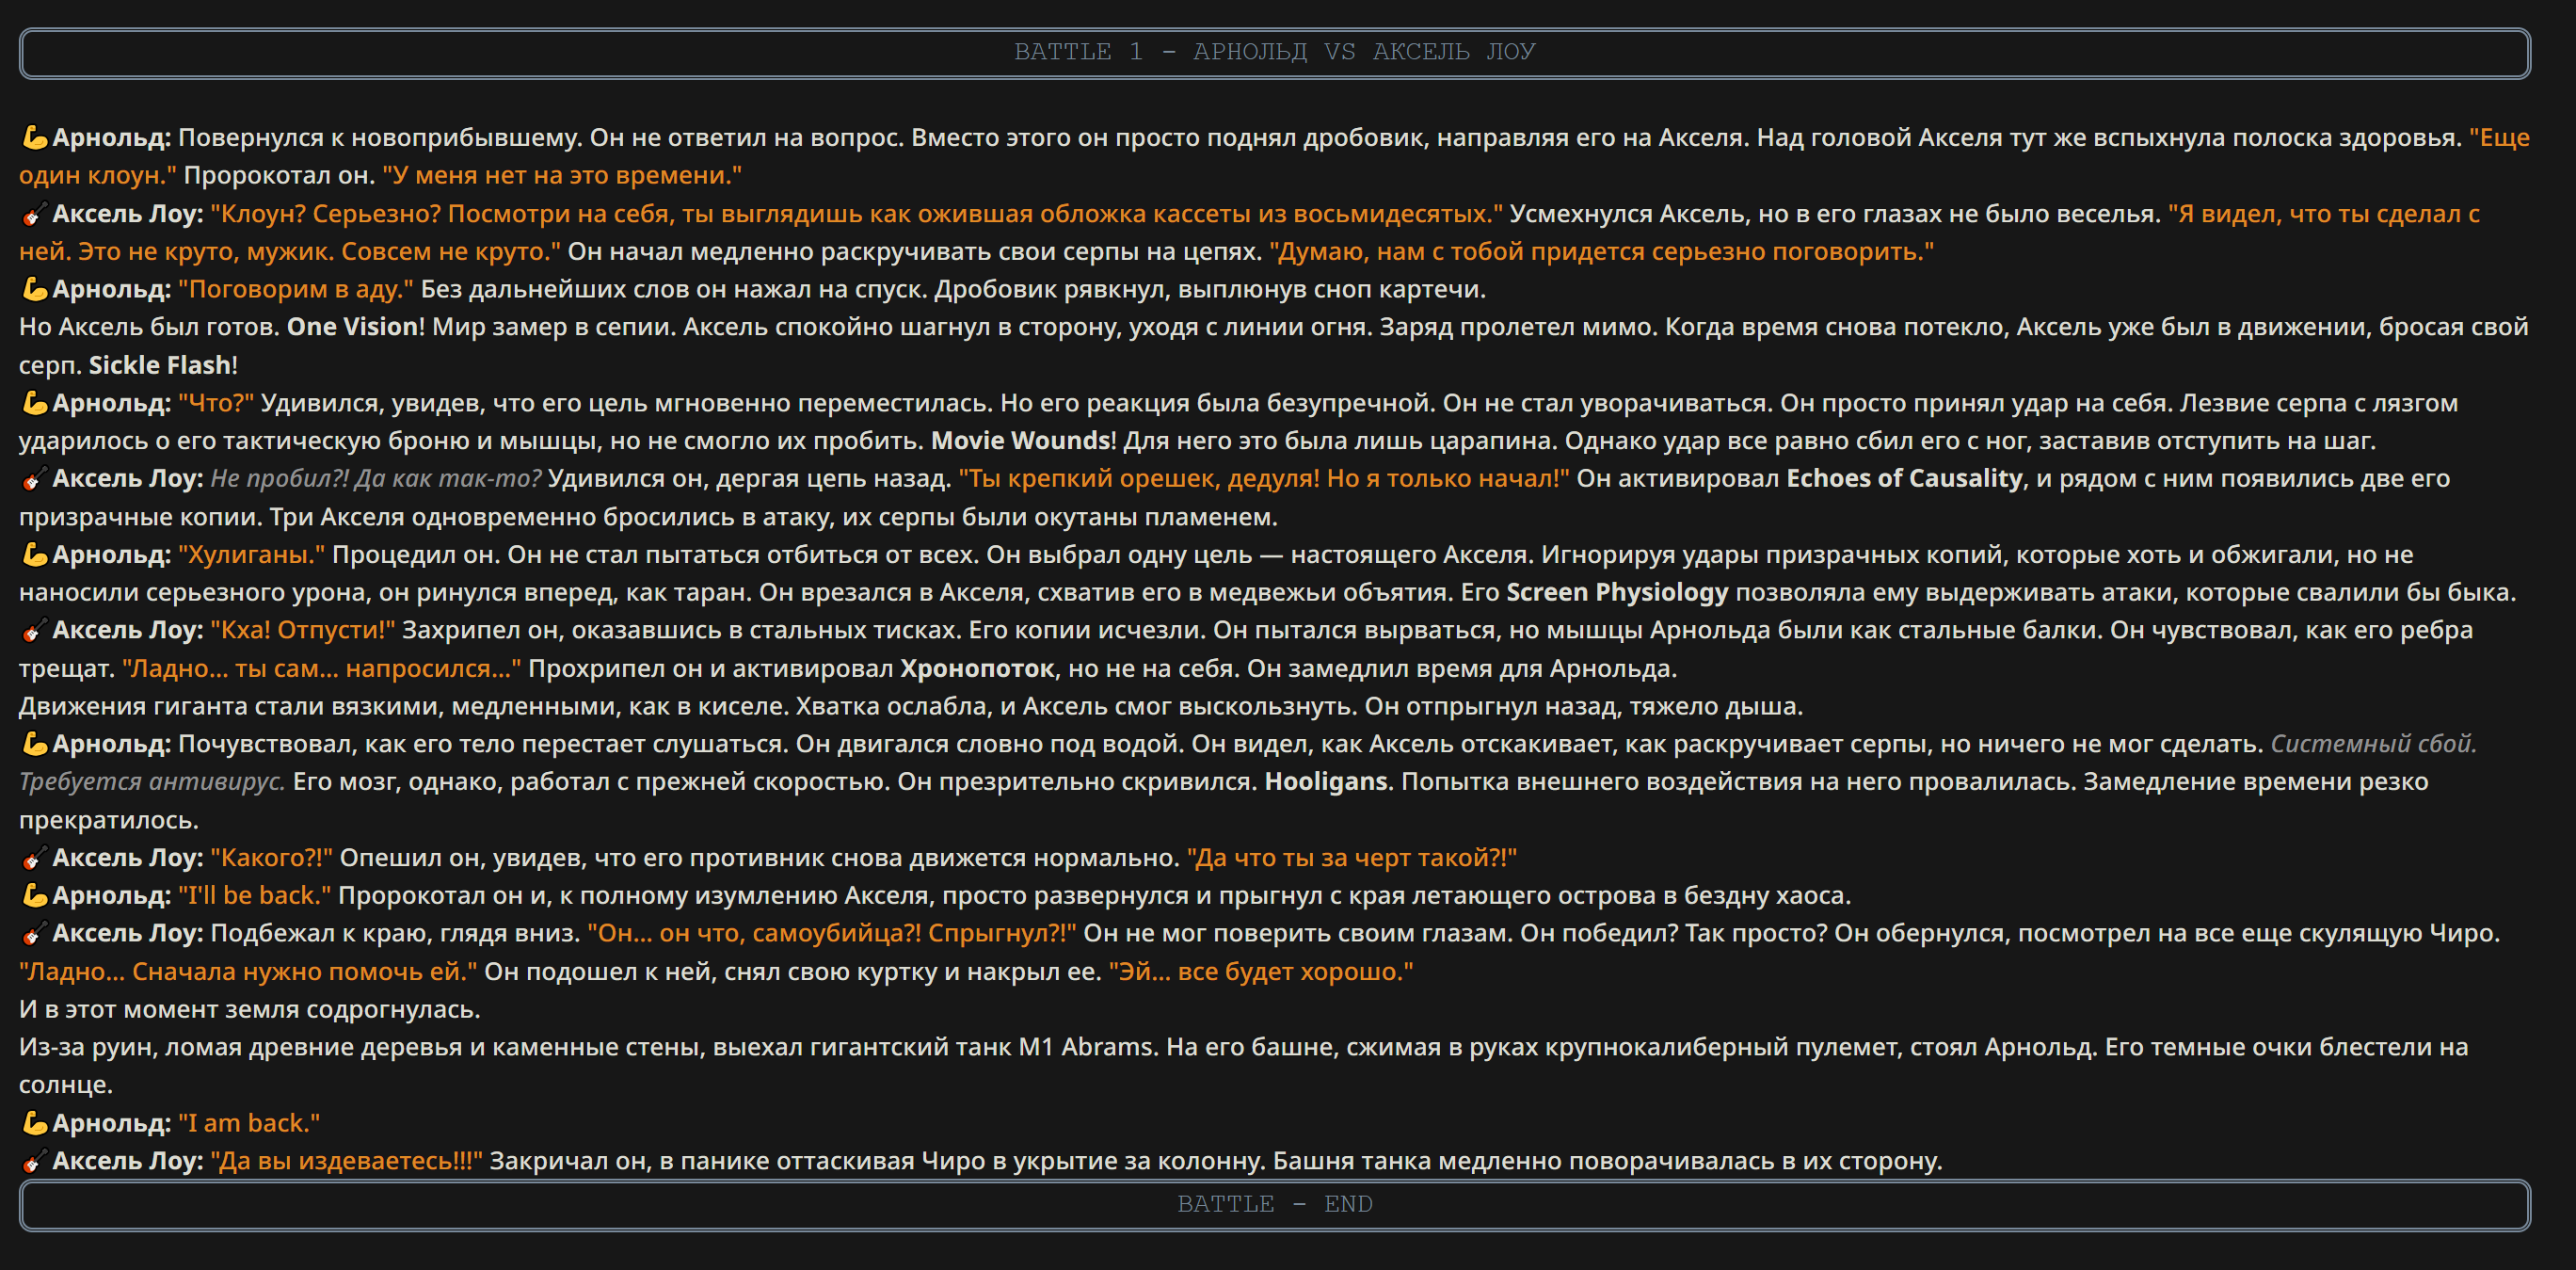Image resolution: width=2576 pixels, height=1270 pixels.
Task: Click the muscle emoji on the "Что?" line
Action: point(34,403)
